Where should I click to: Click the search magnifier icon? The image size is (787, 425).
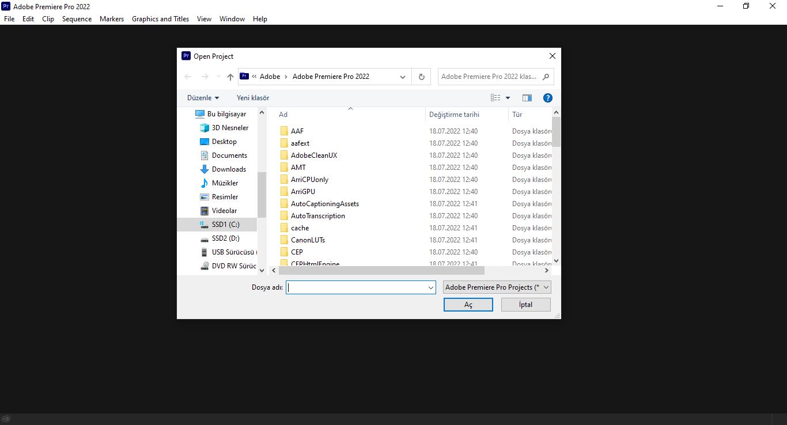[546, 77]
